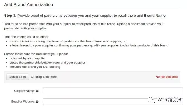
Task: Click the red 'No file selected' message
Action: coord(167,77)
